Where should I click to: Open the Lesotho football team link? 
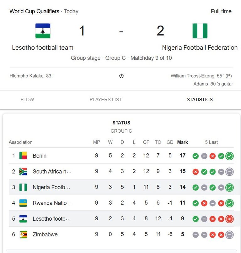click(43, 47)
